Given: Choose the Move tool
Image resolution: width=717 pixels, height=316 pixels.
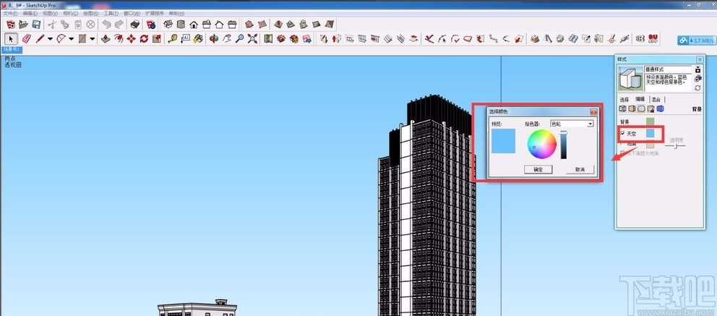Looking at the screenshot, I should tap(132, 38).
